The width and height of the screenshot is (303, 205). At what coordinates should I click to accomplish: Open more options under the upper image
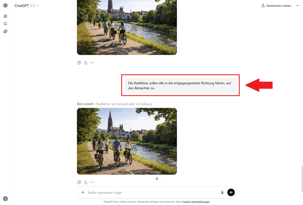(x=92, y=63)
